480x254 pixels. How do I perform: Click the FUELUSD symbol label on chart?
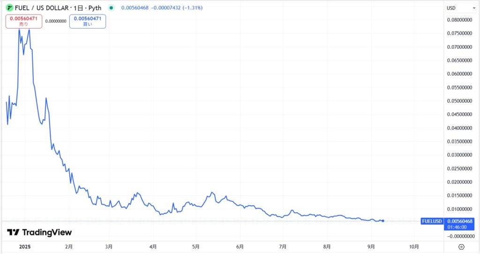click(x=432, y=221)
